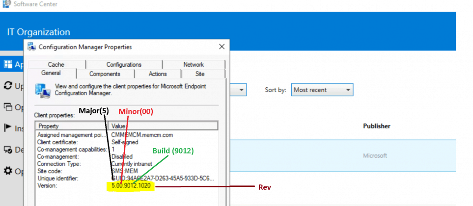Click the value 'CMMEMCM.memcm.com'
This screenshot has height=206, width=473.
[x=142, y=135]
